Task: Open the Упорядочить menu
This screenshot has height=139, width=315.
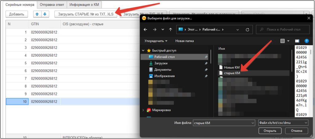Action: click(156, 41)
